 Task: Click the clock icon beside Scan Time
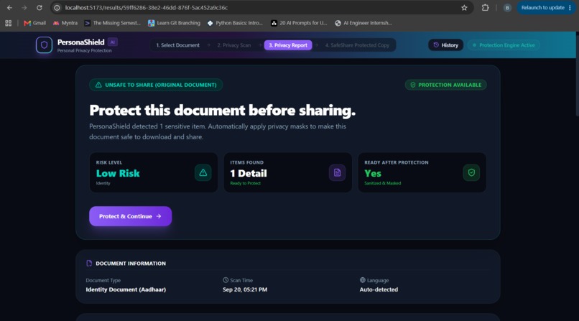(226, 280)
